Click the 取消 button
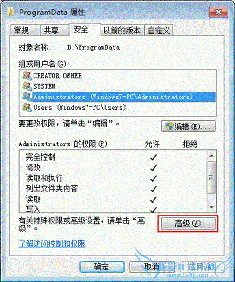The width and height of the screenshot is (235, 282). coord(152,267)
